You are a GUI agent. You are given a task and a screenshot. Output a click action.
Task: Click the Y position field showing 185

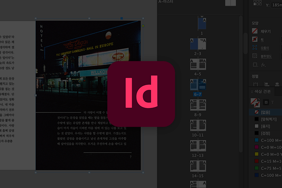click(x=277, y=5)
